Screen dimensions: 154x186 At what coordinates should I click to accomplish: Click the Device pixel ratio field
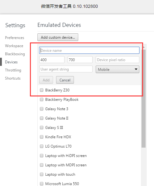[118, 60]
